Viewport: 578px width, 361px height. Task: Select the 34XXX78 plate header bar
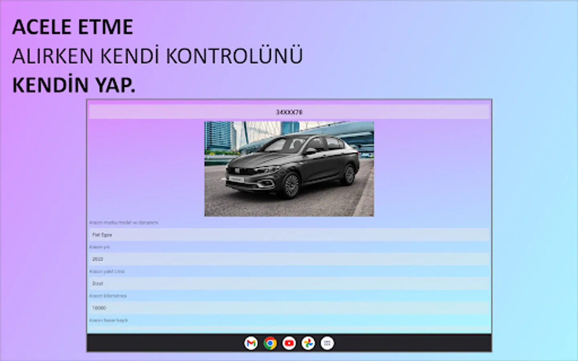[x=289, y=112]
